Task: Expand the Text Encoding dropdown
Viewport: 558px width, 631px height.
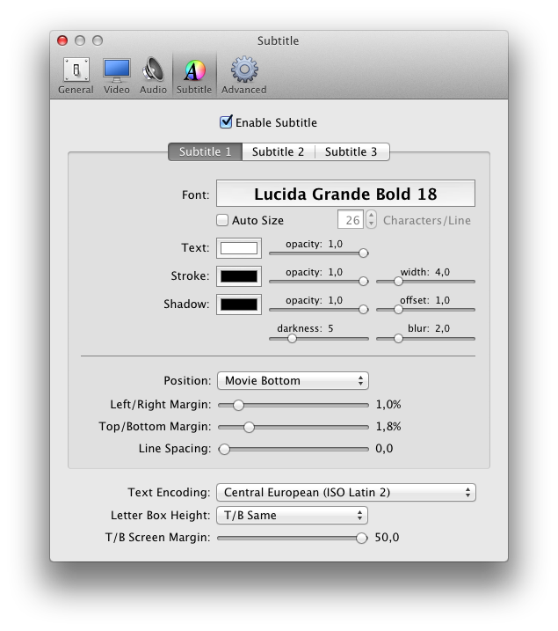Action: 346,493
